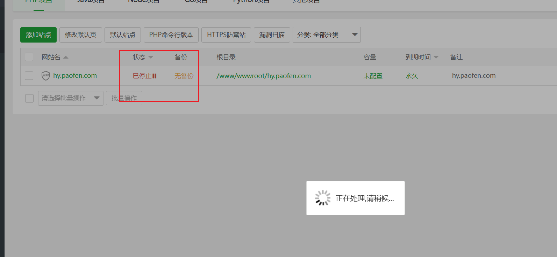Image resolution: width=557 pixels, height=257 pixels.
Task: Check the box for the hy.paofen.com row
Action: (29, 76)
